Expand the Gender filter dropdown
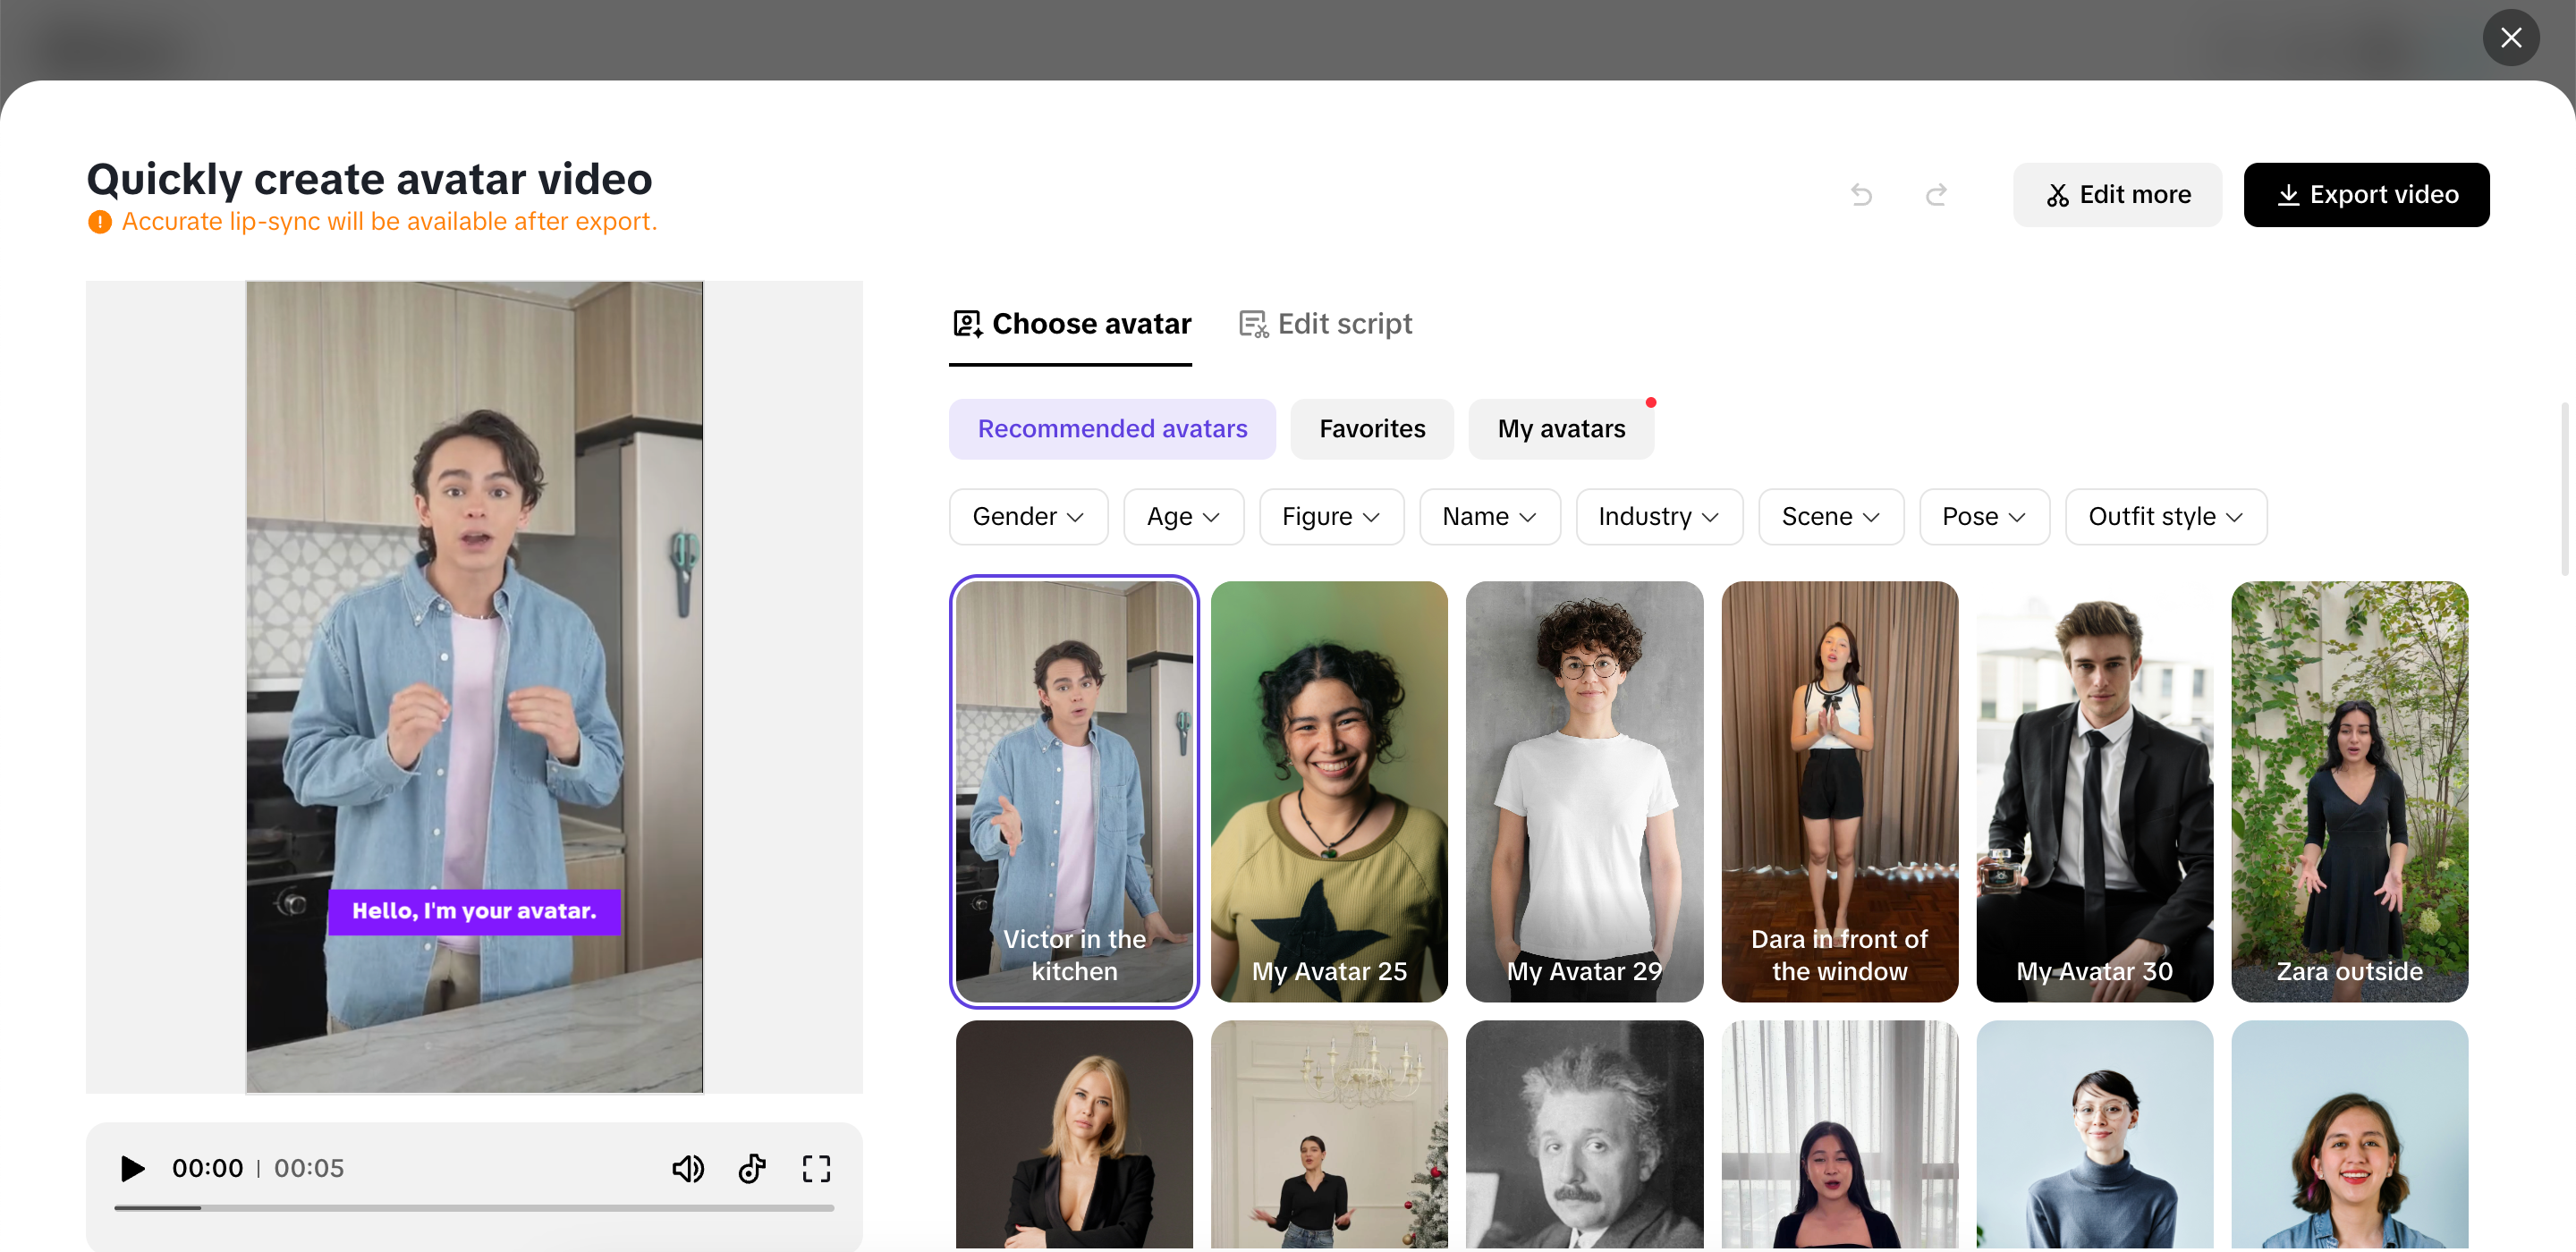Screen dimensions: 2576x1252 [1027, 517]
